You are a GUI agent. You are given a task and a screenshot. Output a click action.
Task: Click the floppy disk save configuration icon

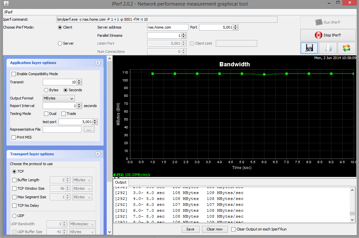tap(309, 48)
